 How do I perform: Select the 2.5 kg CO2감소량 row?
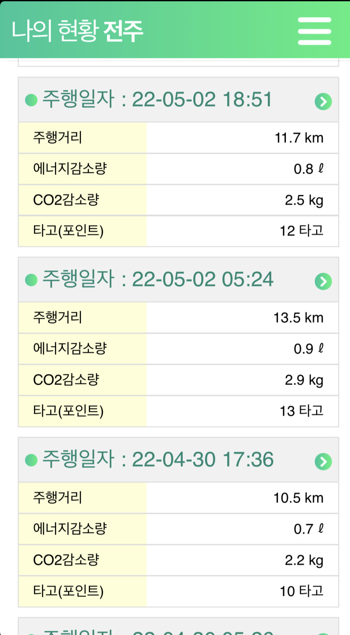tap(178, 200)
